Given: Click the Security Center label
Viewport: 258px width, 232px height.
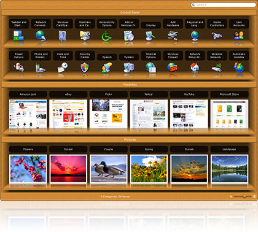Looking at the screenshot, I should 85,56.
